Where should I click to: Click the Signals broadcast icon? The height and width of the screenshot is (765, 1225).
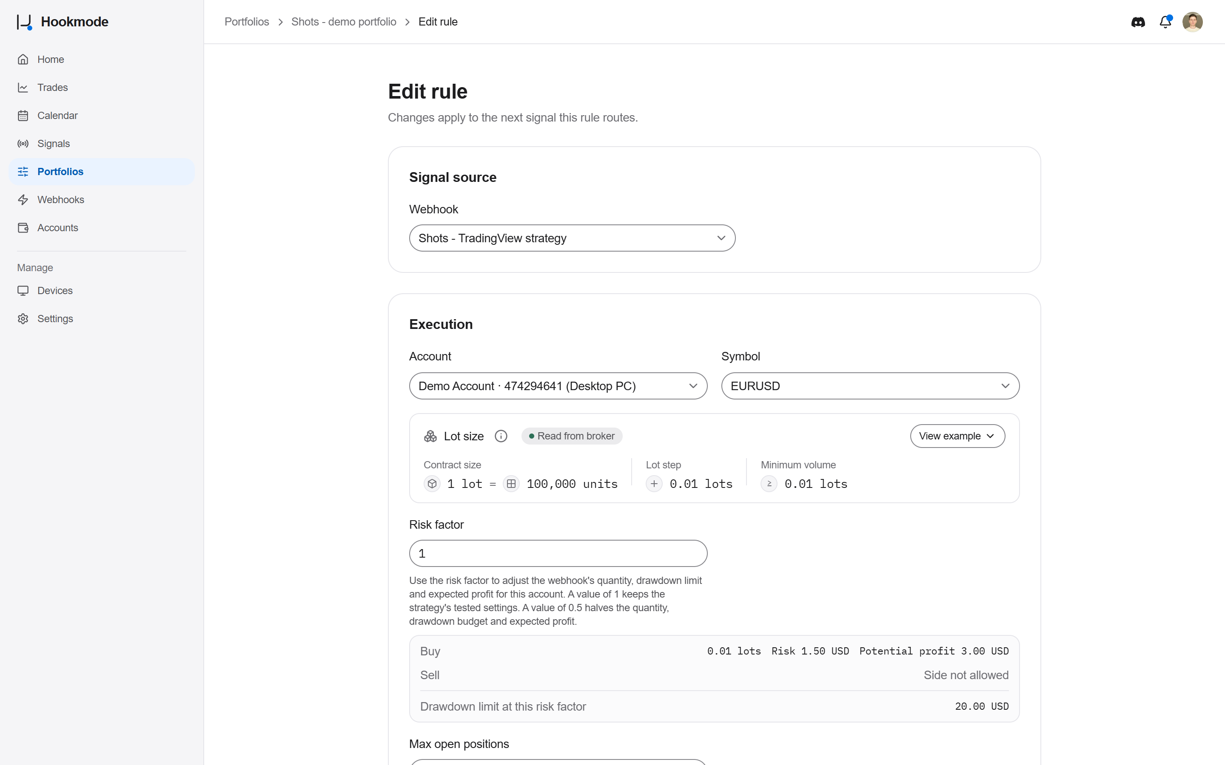click(x=23, y=144)
